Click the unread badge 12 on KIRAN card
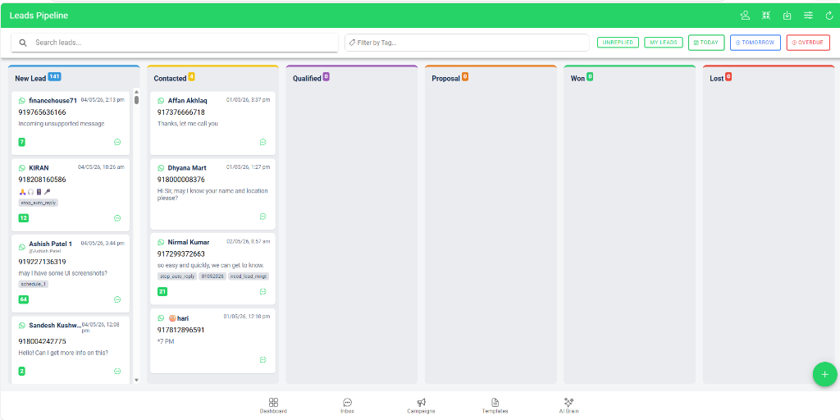The height and width of the screenshot is (420, 840). click(24, 218)
